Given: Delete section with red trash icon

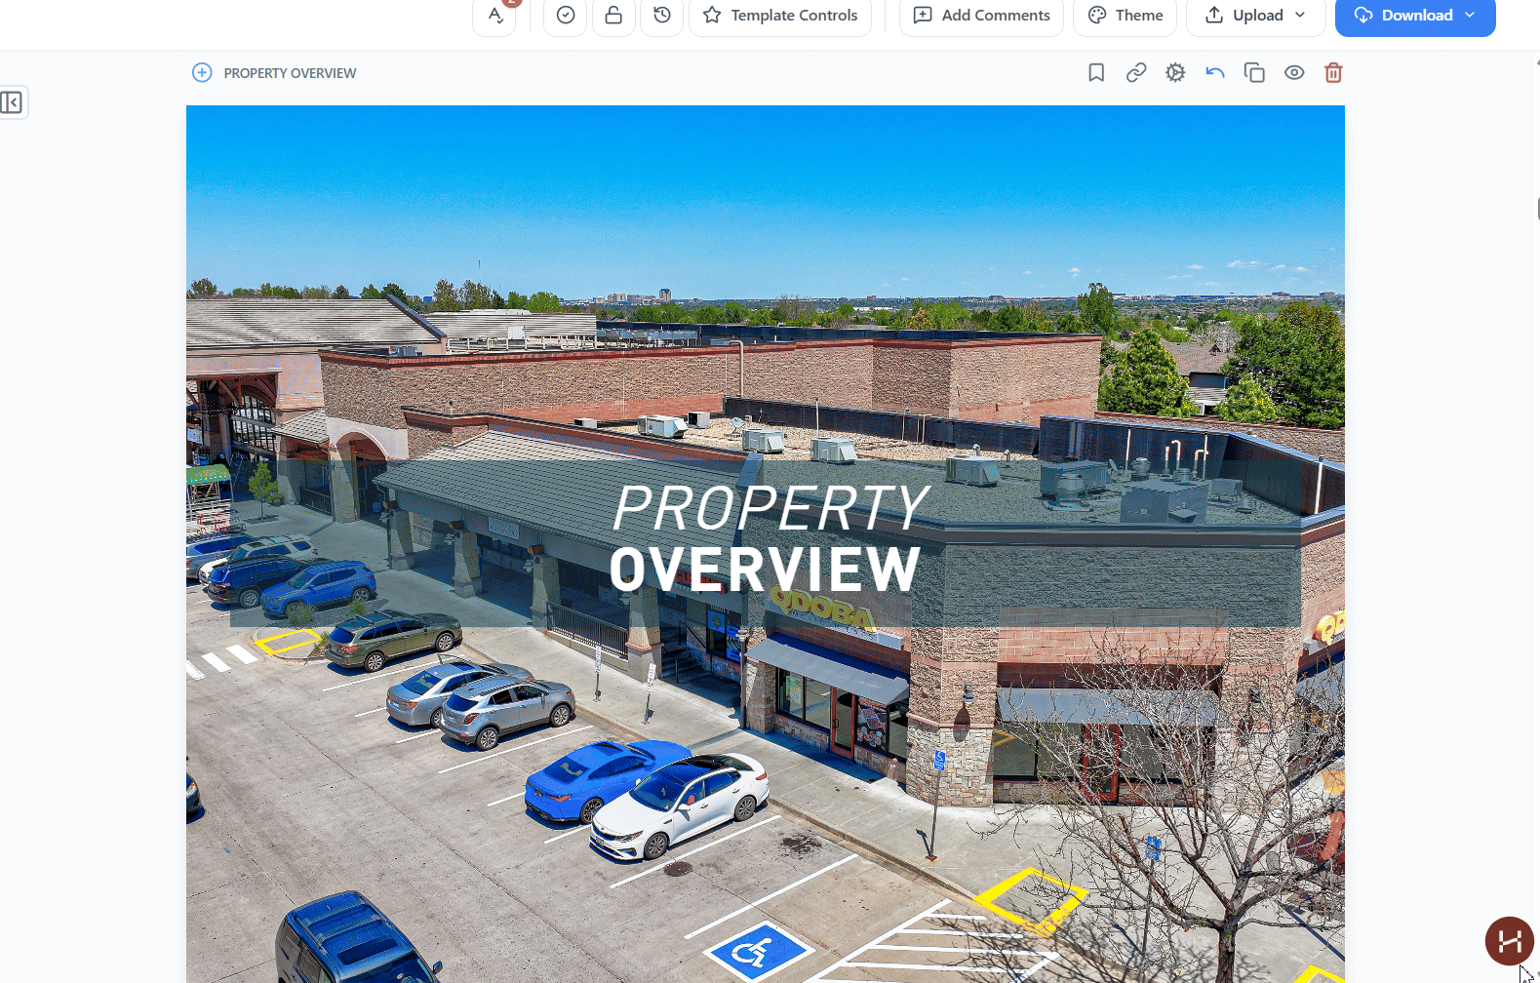Looking at the screenshot, I should click(1333, 73).
